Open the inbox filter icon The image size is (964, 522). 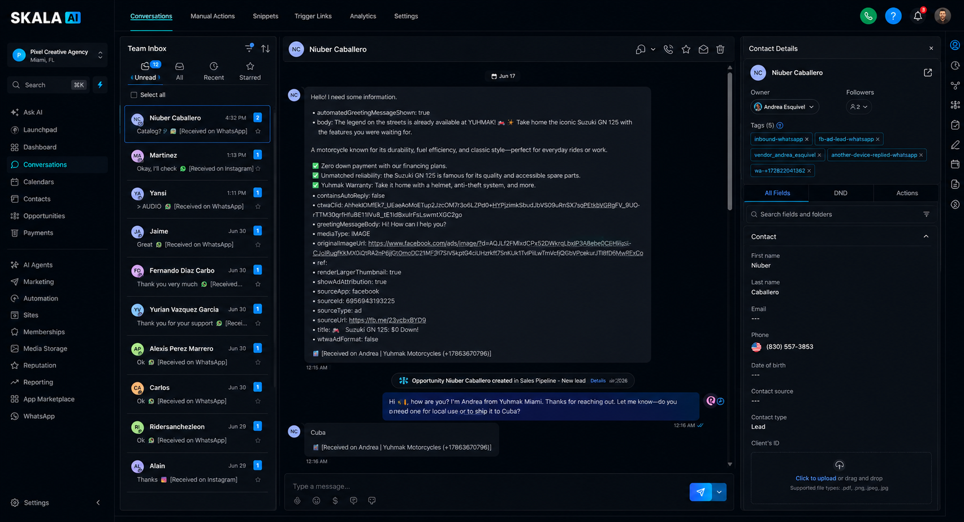249,48
